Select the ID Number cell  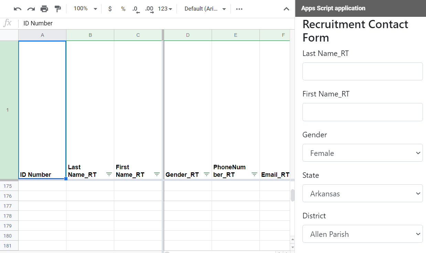tap(42, 110)
